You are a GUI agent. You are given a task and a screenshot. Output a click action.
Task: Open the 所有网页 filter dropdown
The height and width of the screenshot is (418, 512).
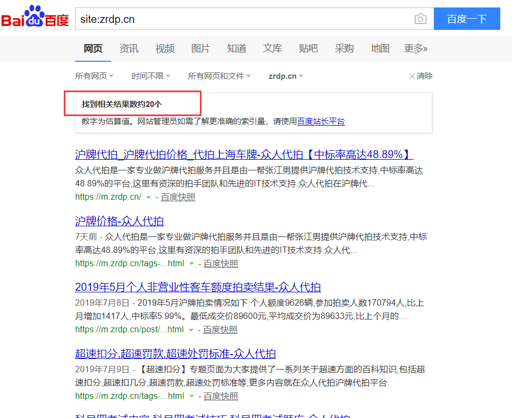(94, 76)
